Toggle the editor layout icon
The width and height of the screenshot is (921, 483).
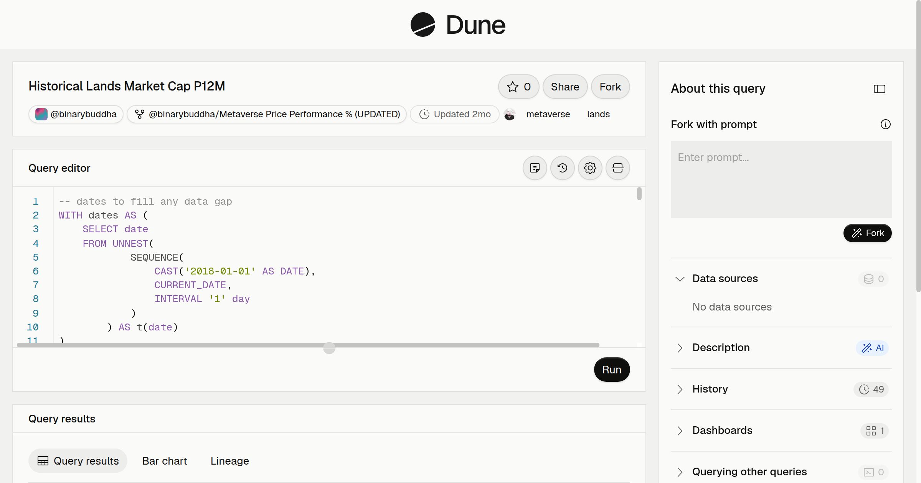coord(618,168)
